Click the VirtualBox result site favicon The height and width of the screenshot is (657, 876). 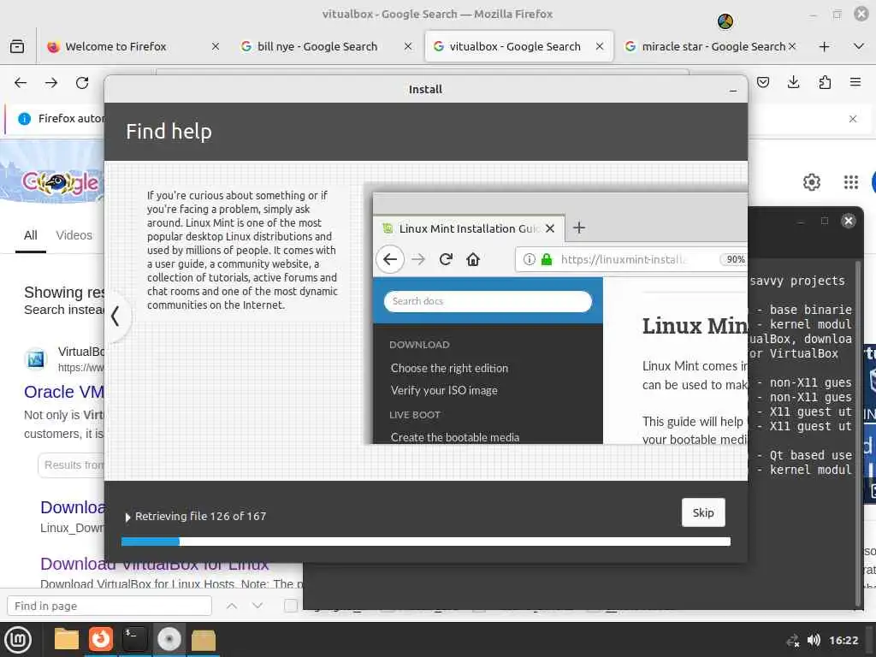[36, 359]
